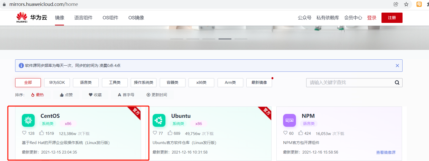Filter by Arm类
The height and width of the screenshot is (161, 429).
230,83
